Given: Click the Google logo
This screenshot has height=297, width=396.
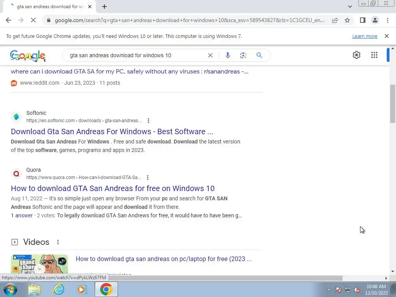Looking at the screenshot, I should pyautogui.click(x=28, y=56).
